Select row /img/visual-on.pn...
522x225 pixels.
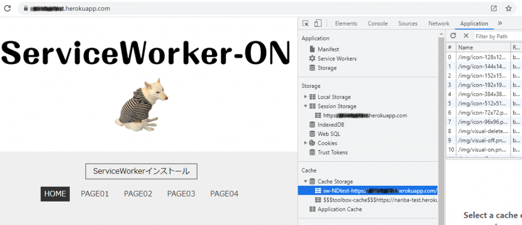pos(484,149)
